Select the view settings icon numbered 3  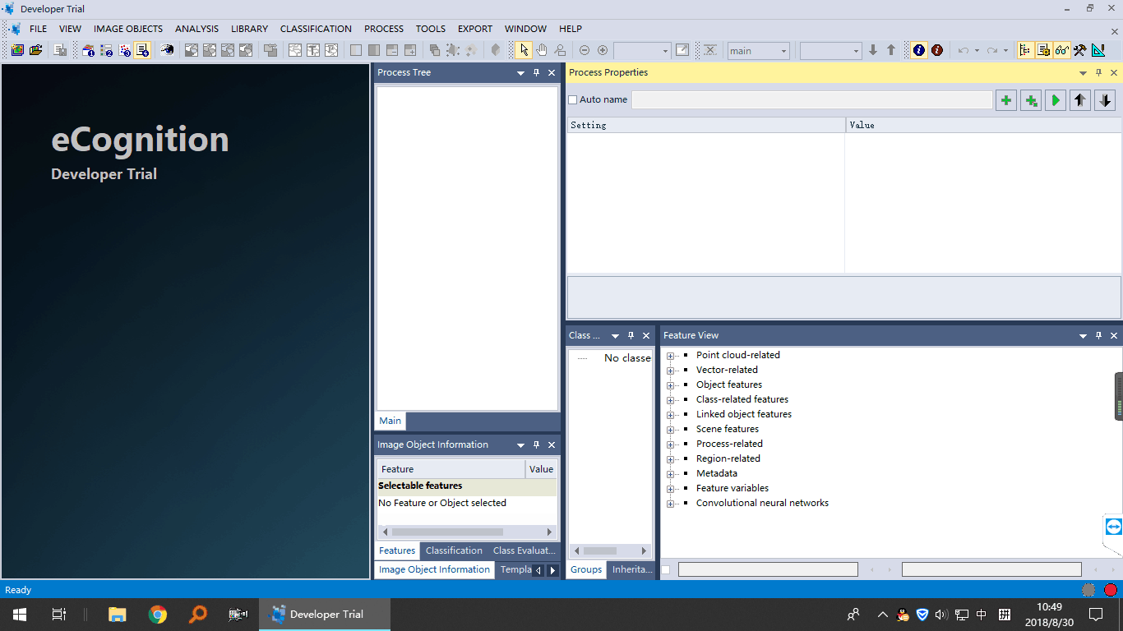(124, 50)
